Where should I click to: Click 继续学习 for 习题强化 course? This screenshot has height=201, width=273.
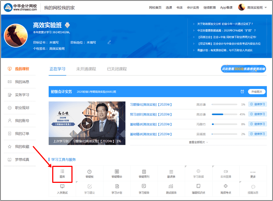click(x=257, y=104)
